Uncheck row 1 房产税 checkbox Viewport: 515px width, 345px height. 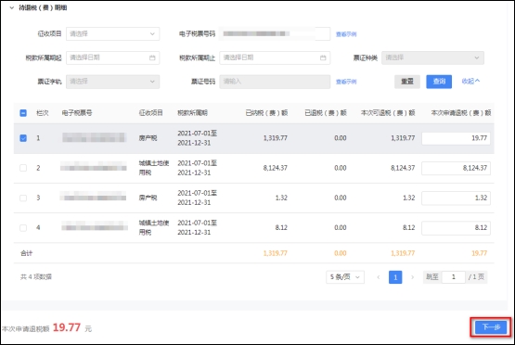tap(23, 138)
